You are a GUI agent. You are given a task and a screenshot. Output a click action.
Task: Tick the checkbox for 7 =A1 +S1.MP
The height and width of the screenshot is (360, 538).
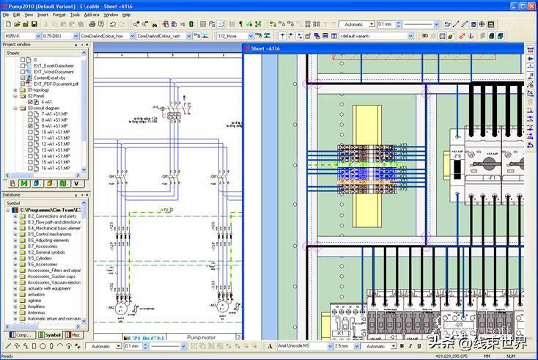pyautogui.click(x=31, y=114)
